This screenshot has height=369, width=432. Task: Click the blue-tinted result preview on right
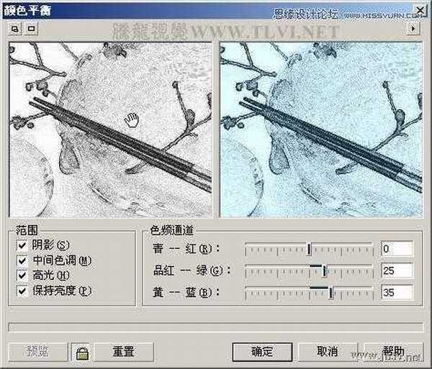320,128
